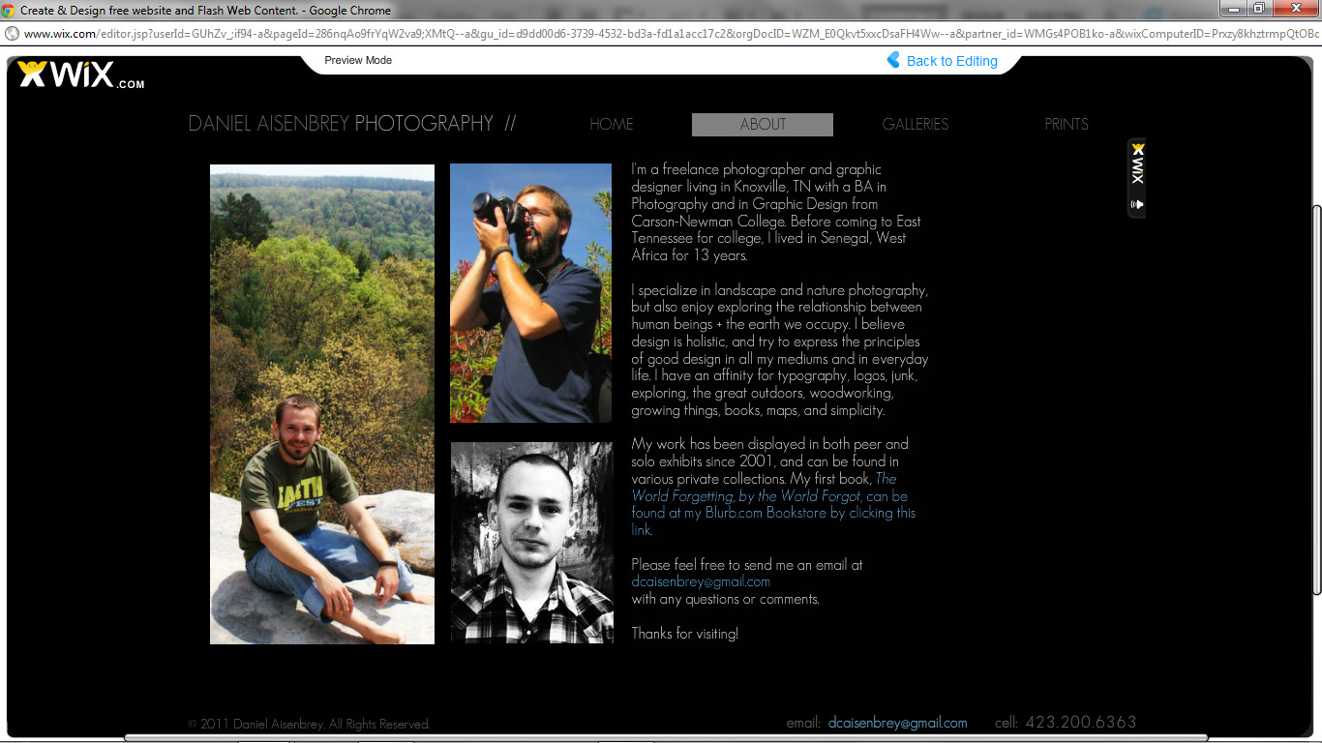Click the Chrome icon in window title bar
1322x743 pixels.
click(9, 11)
